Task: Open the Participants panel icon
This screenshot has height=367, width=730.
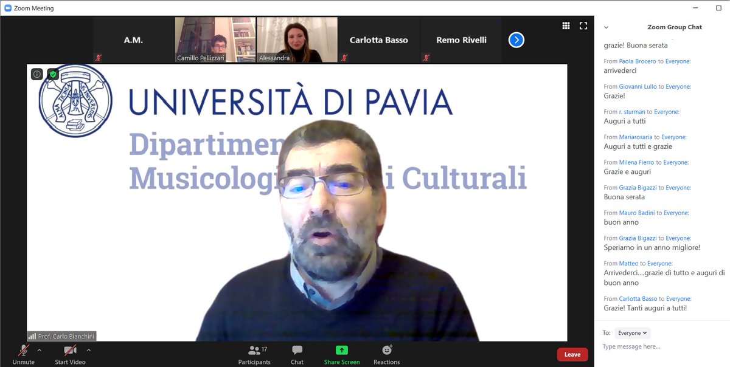Action: click(254, 351)
